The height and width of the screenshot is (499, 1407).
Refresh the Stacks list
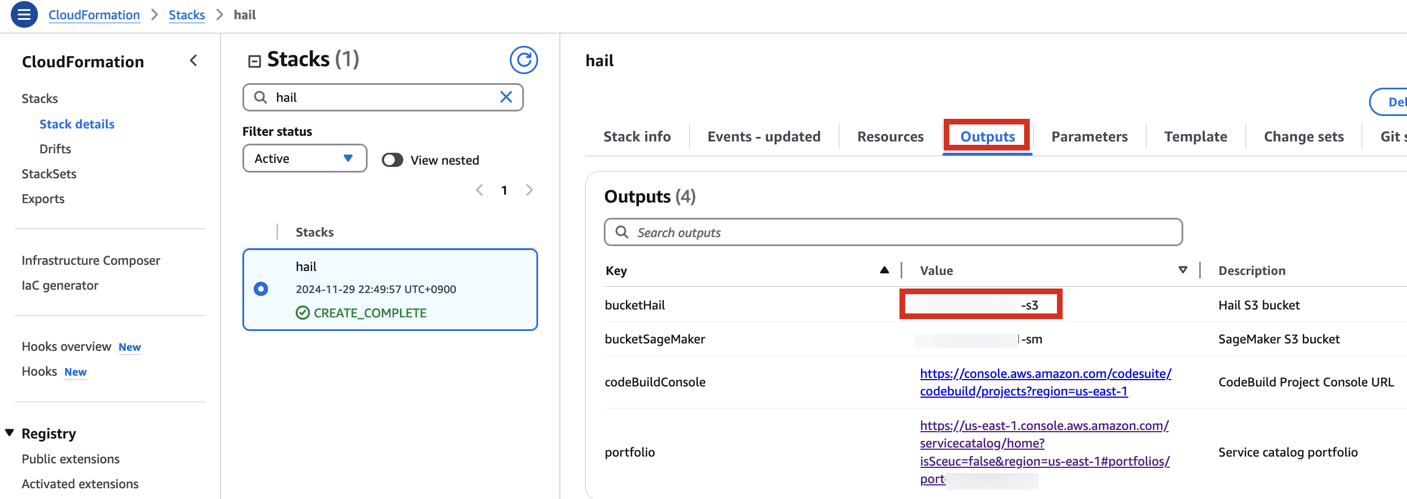tap(523, 60)
